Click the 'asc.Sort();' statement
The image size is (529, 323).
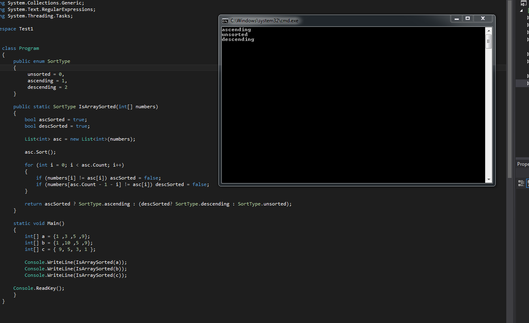(40, 152)
